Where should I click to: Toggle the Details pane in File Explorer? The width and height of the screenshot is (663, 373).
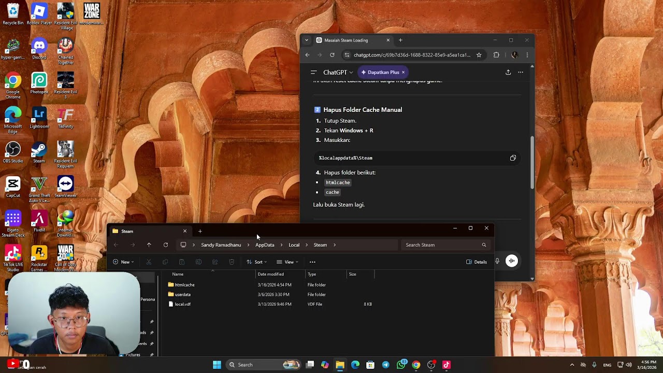coord(477,262)
